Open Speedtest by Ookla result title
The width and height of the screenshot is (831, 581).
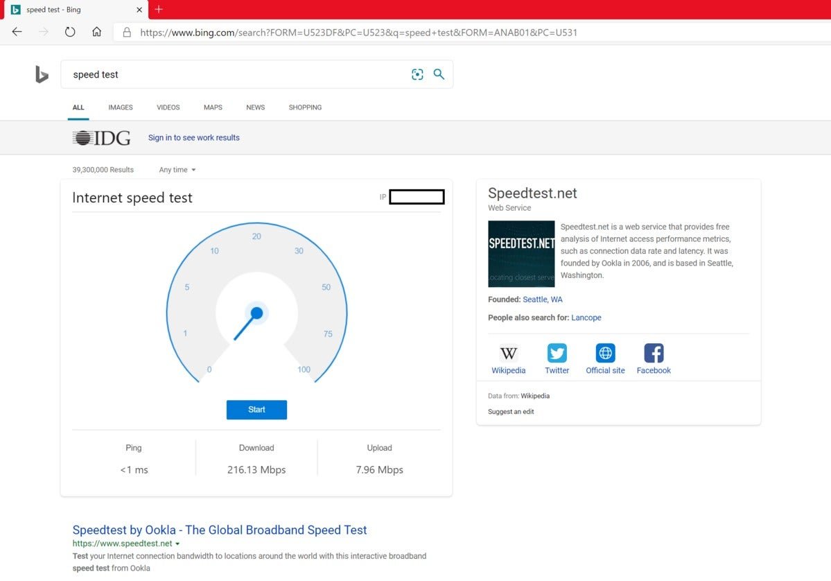220,530
